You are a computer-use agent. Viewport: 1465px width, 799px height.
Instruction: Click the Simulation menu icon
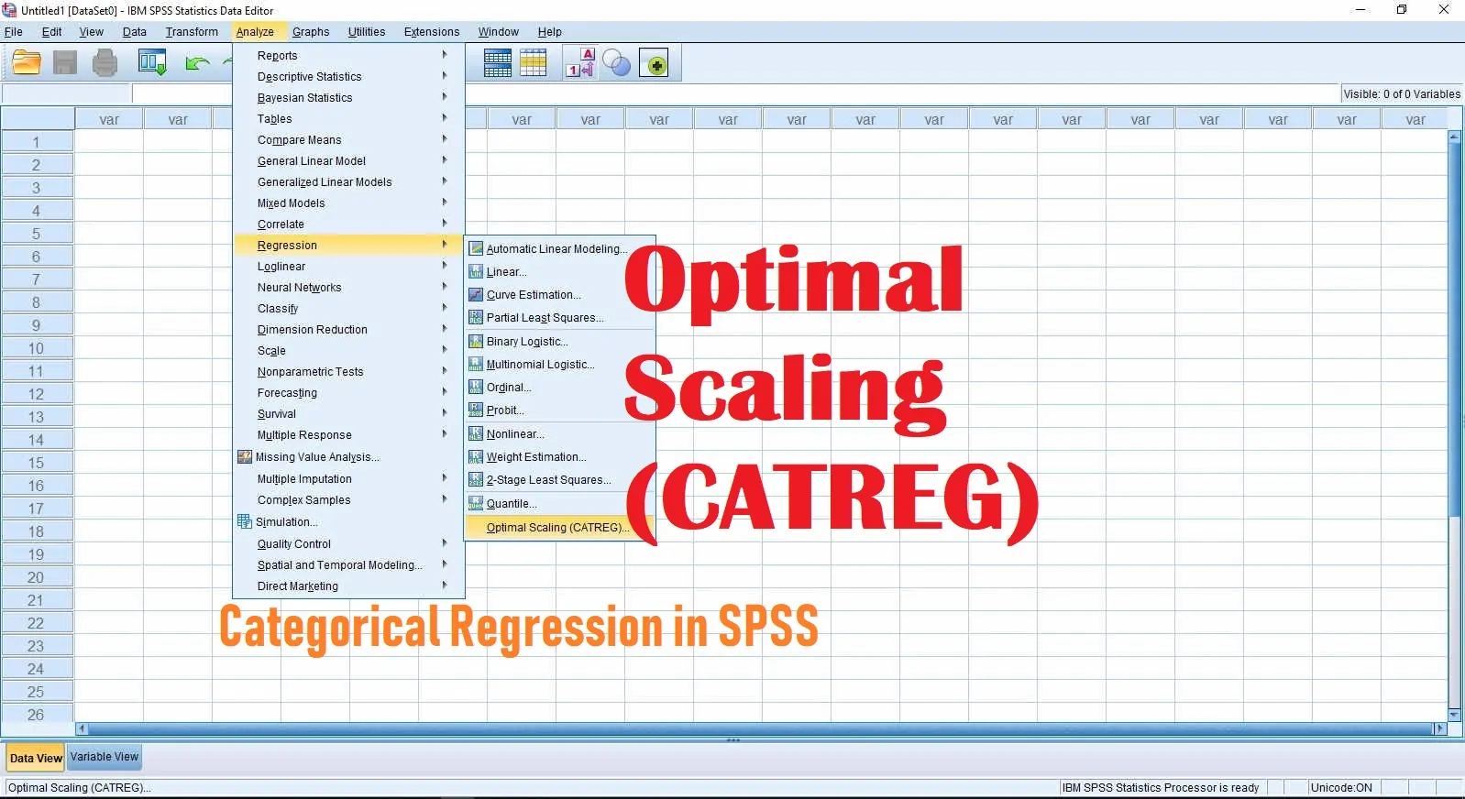coord(245,521)
